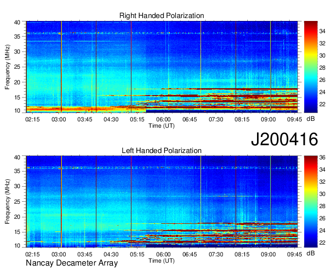Click 05:15 tick under Right Handed plot

click(x=137, y=119)
